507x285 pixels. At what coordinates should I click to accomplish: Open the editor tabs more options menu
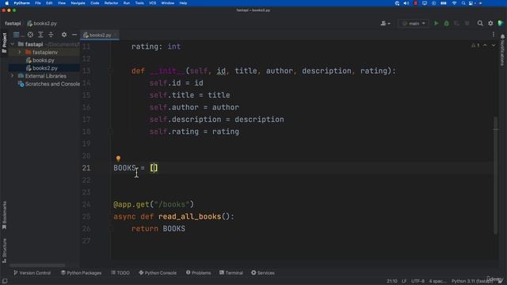[494, 35]
